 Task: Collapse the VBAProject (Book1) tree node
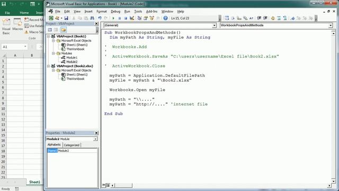pos(49,37)
